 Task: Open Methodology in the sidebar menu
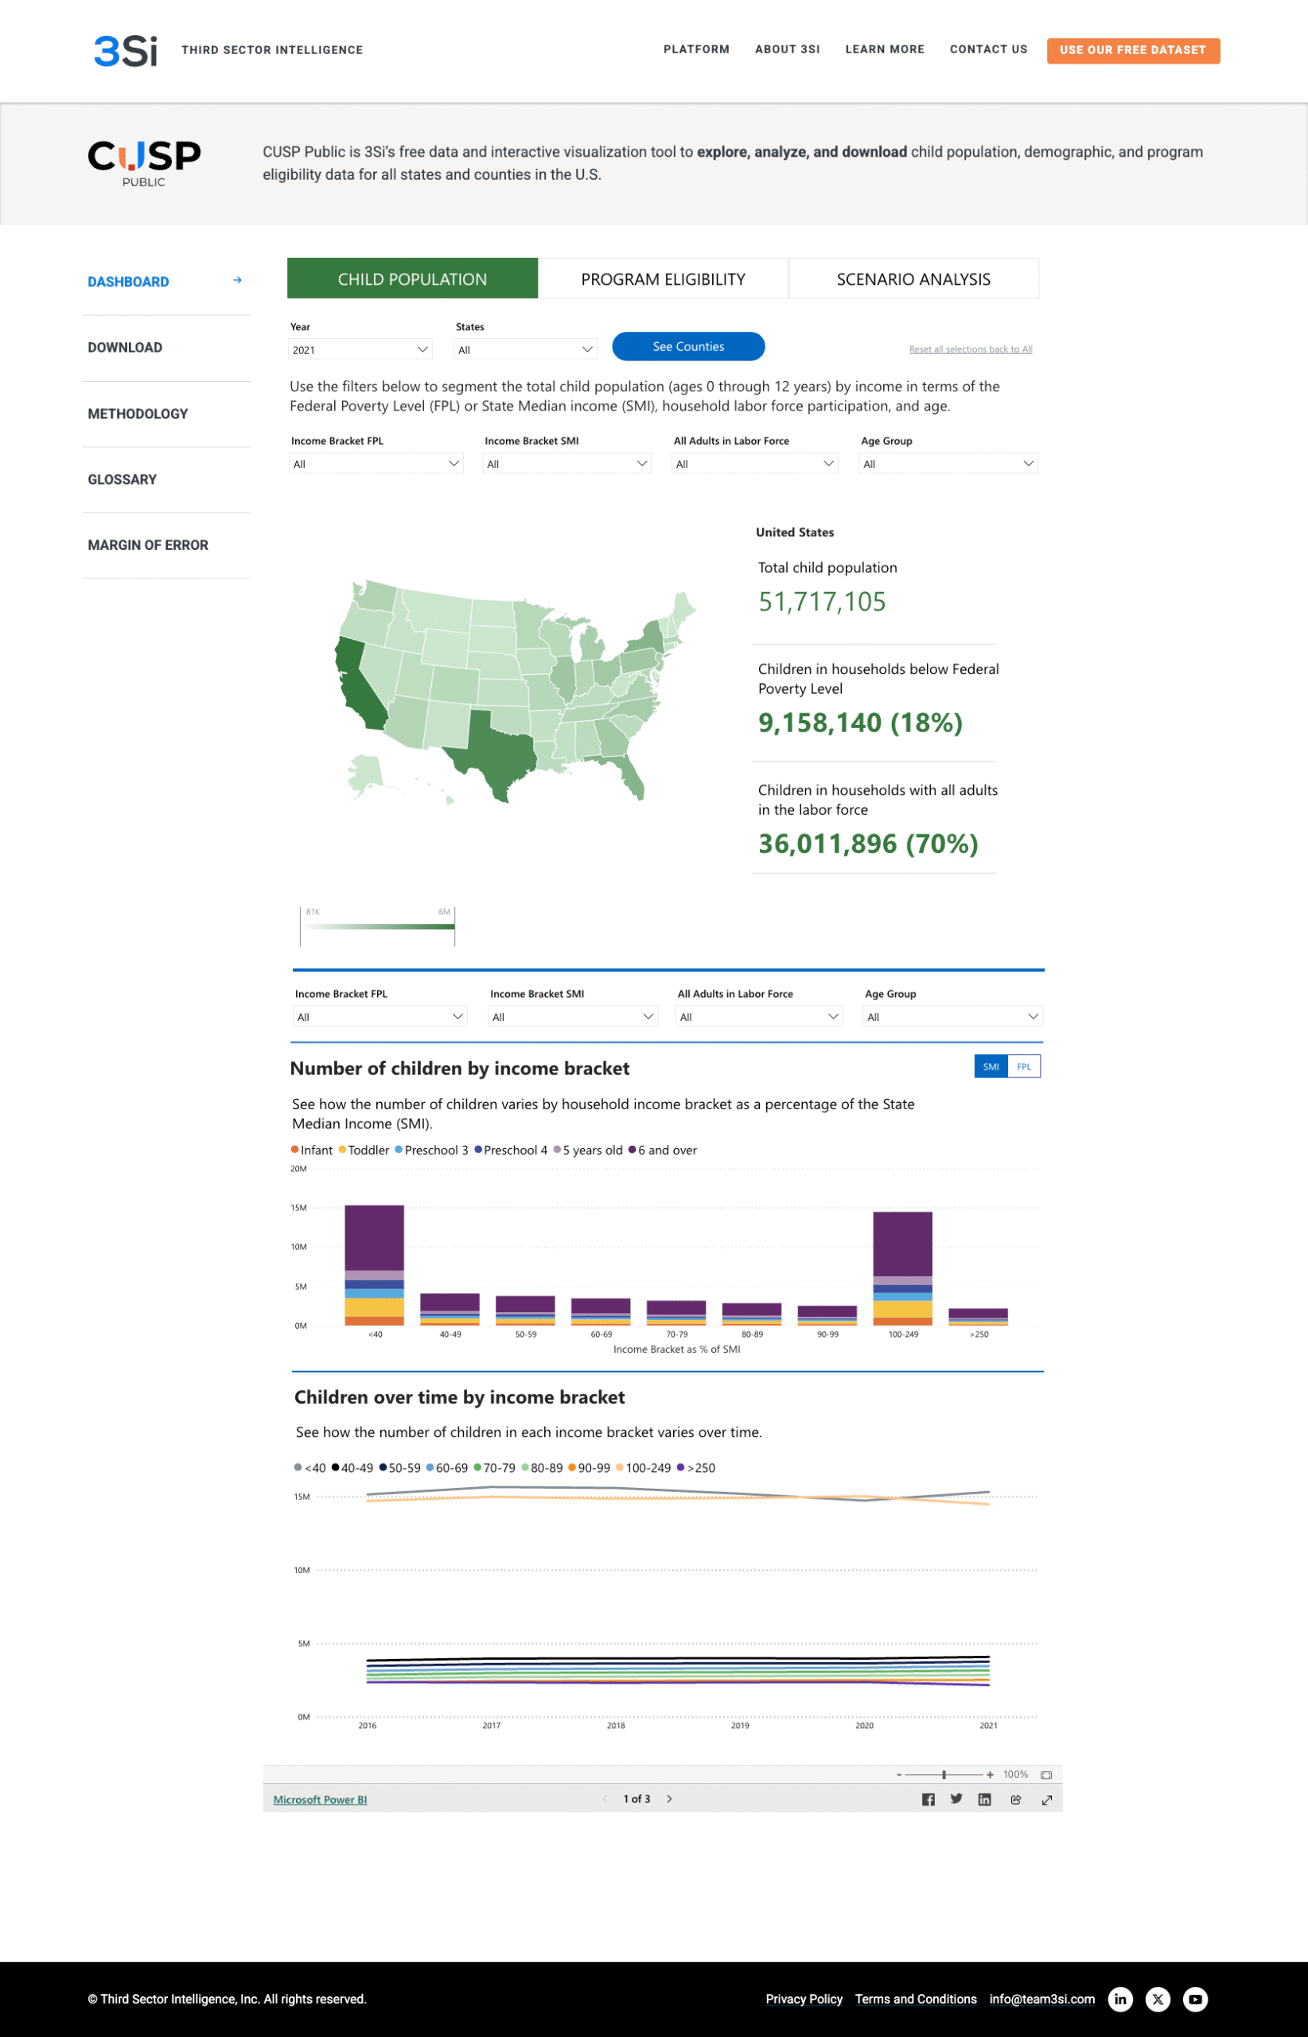tap(138, 414)
